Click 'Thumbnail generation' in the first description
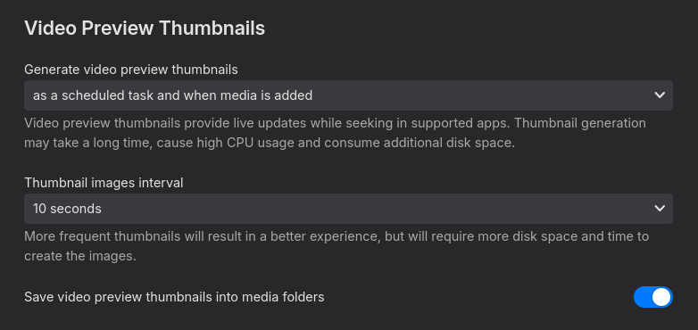This screenshot has width=698, height=330. tap(580, 123)
